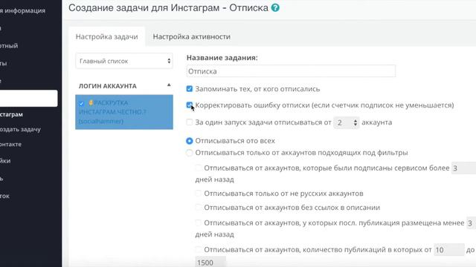Open the sidebar item ending in онтакте
476x267 pixels.
[11, 145]
